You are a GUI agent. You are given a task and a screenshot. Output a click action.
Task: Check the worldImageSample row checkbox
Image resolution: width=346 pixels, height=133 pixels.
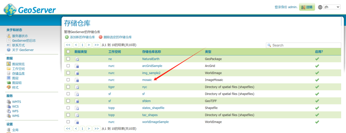pos(68,121)
